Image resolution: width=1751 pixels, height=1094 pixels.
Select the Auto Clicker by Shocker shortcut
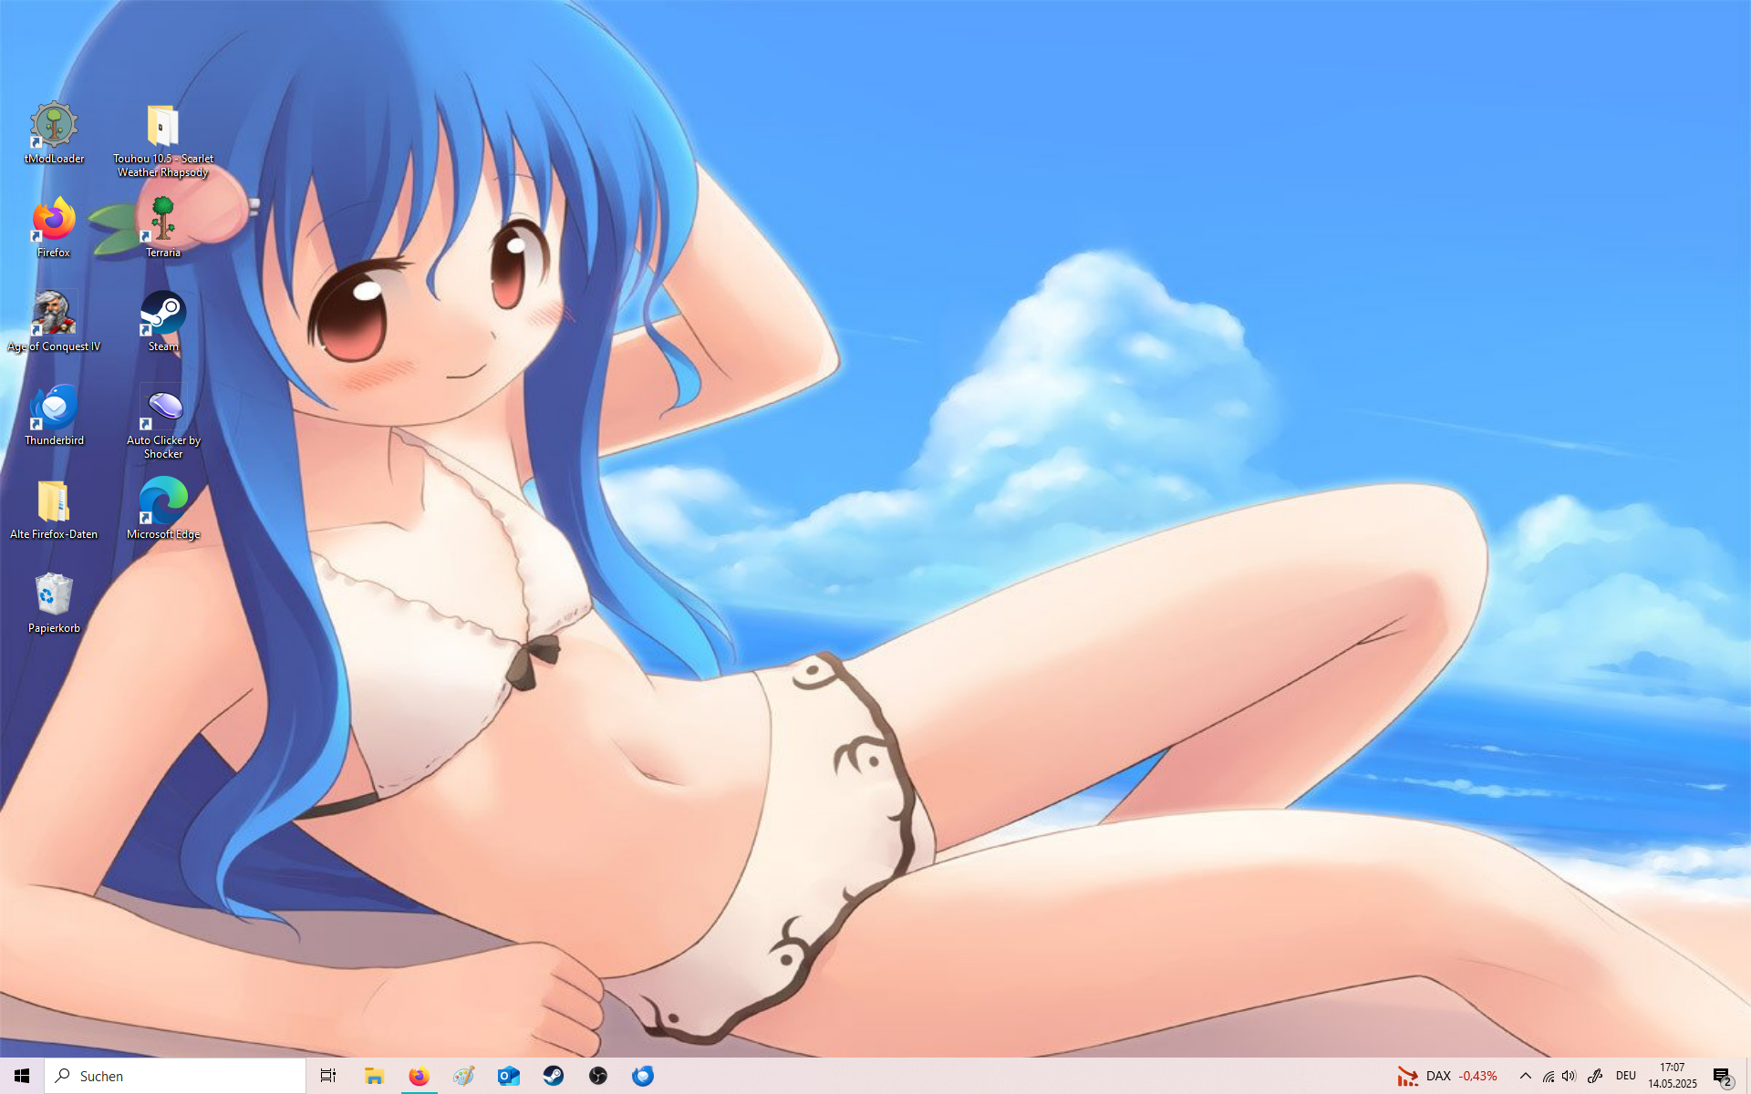pyautogui.click(x=163, y=421)
